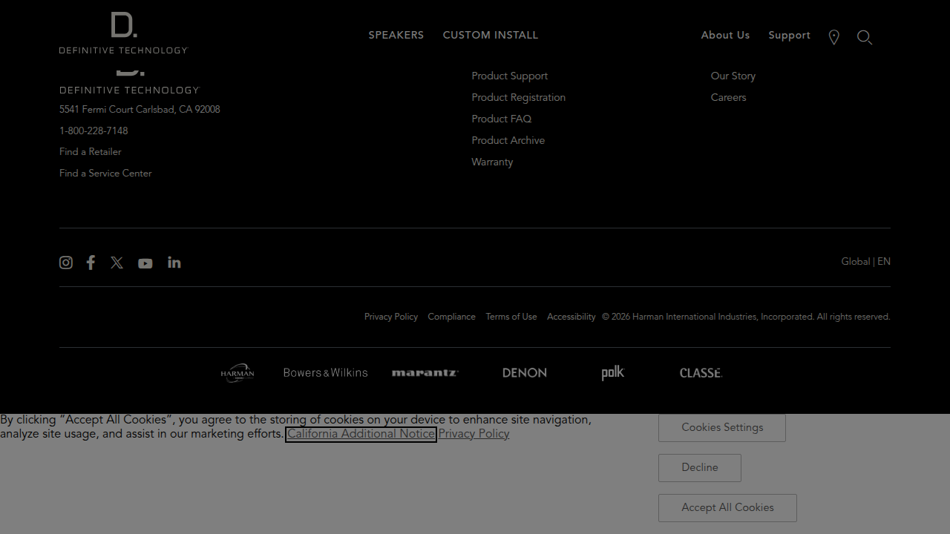The width and height of the screenshot is (950, 534).
Task: Open the Our Story link
Action: 733,76
